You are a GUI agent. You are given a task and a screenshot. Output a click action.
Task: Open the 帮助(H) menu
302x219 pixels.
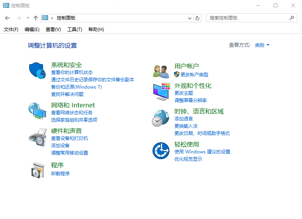[x=96, y=30]
